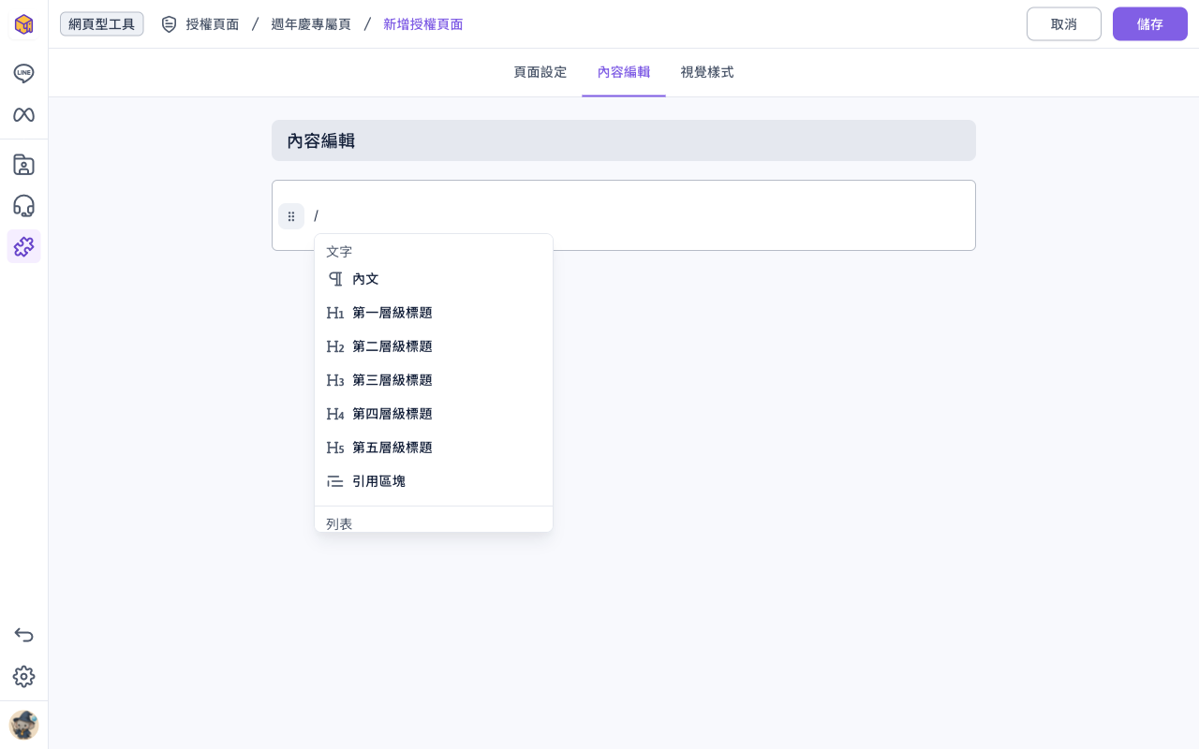Choose 第四層級標題 from the block menu
The image size is (1199, 749).
pyautogui.click(x=434, y=414)
